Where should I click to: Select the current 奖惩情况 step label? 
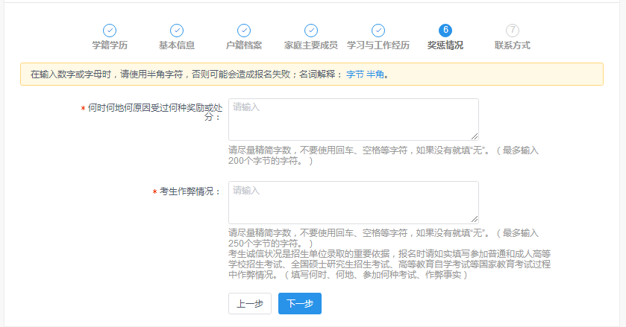pos(445,45)
